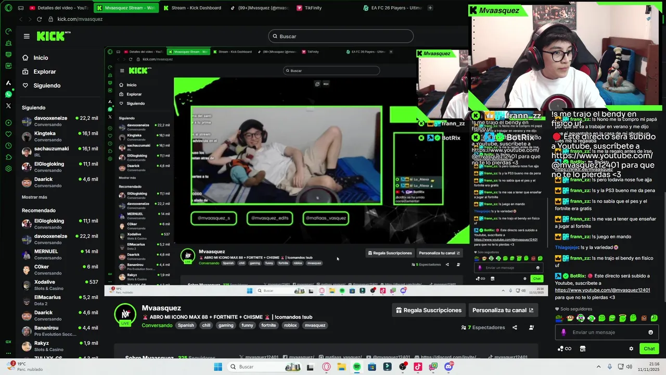This screenshot has height=375, width=666.
Task: Click the Windows taskbar Buscar search box
Action: [264, 367]
